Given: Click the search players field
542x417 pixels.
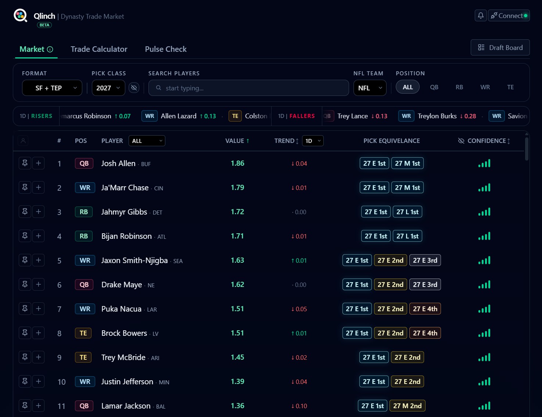Looking at the screenshot, I should [249, 88].
